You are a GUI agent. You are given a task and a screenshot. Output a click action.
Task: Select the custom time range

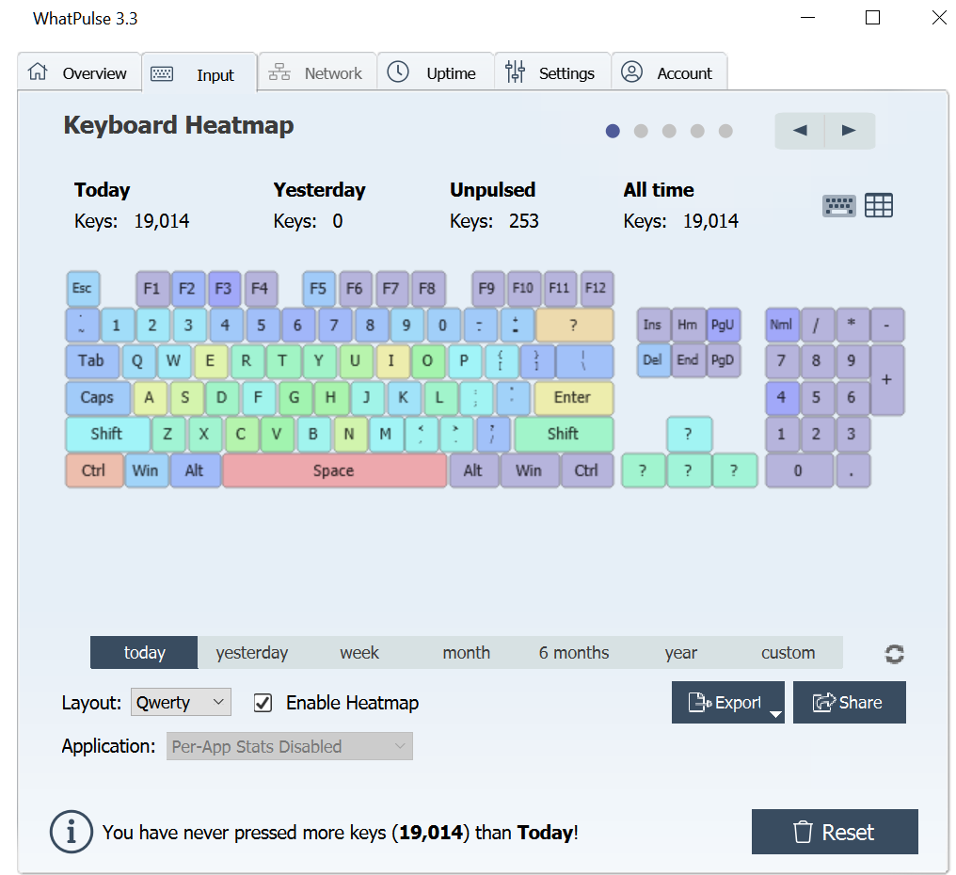pyautogui.click(x=789, y=652)
